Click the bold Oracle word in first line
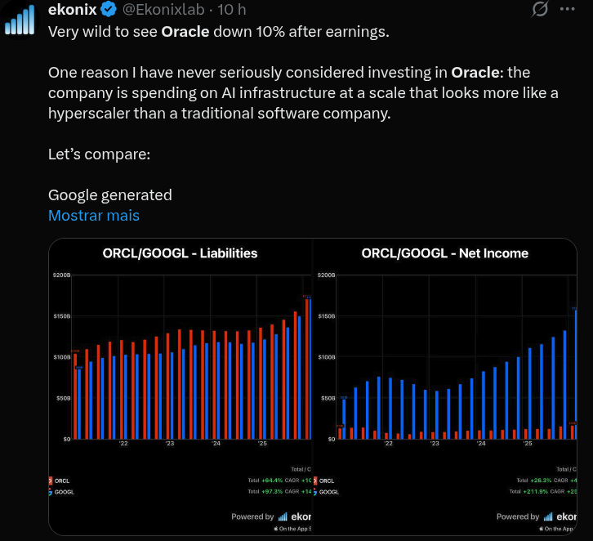Screen dimensions: 593x541 click(185, 31)
